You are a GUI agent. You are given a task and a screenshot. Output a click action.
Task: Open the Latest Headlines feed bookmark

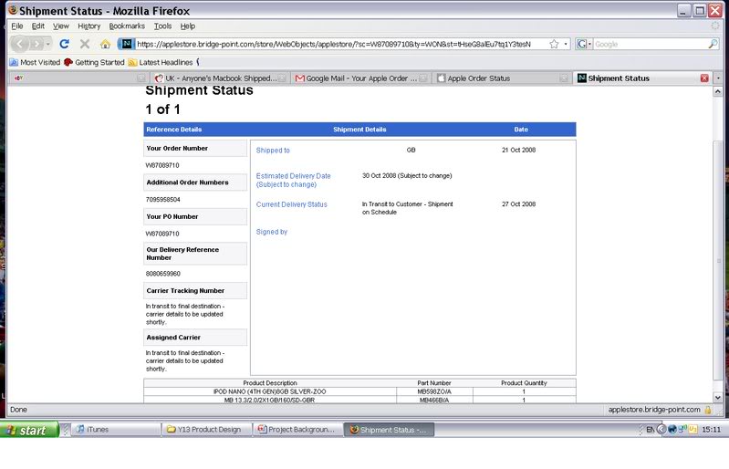click(161, 62)
